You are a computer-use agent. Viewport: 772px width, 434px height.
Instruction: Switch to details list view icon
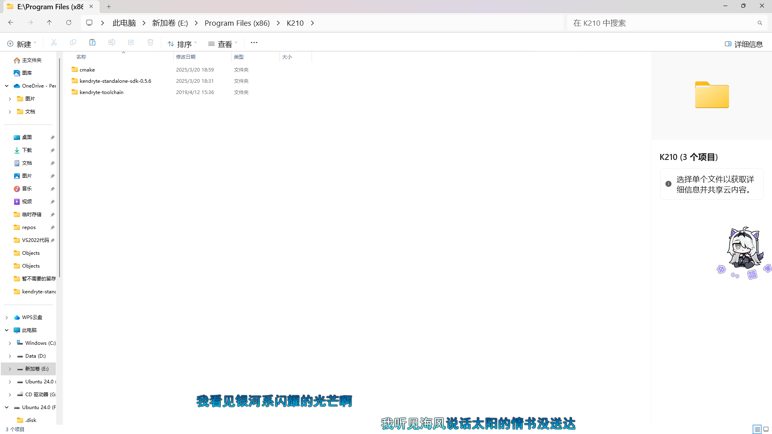[x=757, y=429]
